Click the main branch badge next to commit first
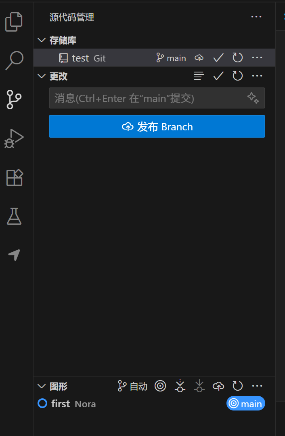The height and width of the screenshot is (436, 285). [x=245, y=403]
